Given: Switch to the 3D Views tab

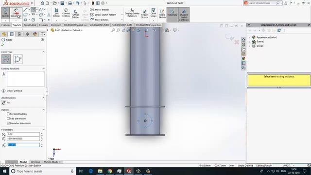Looking at the screenshot, I should [35, 162].
